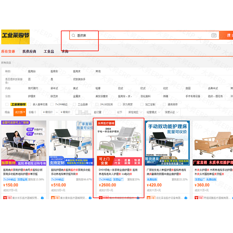Click the 起订量 quantity field
Screen dimensions: 233x233
tap(109, 112)
